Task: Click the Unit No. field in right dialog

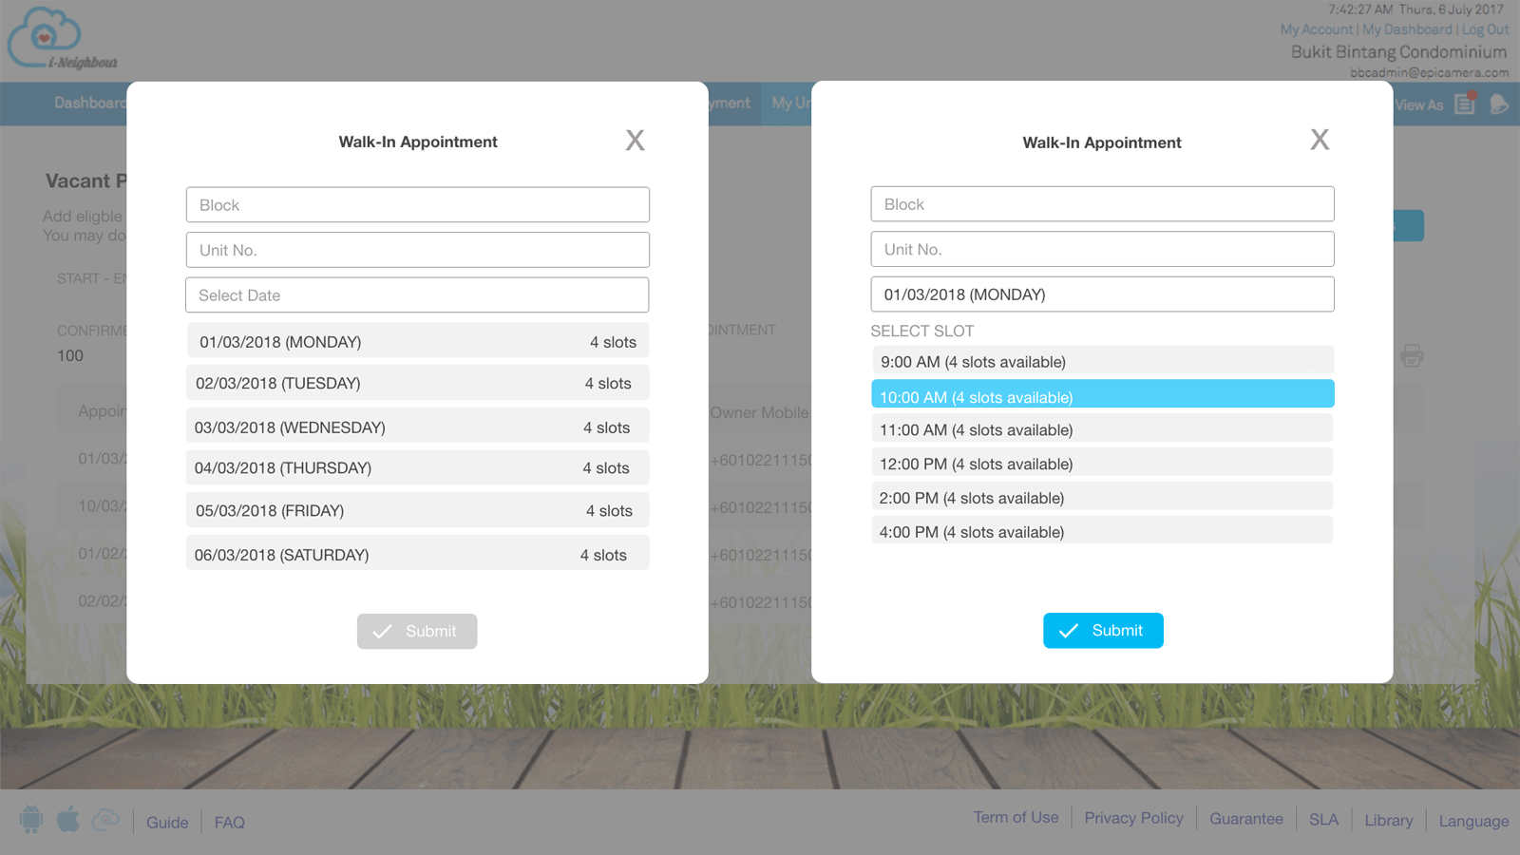Action: coord(1102,249)
